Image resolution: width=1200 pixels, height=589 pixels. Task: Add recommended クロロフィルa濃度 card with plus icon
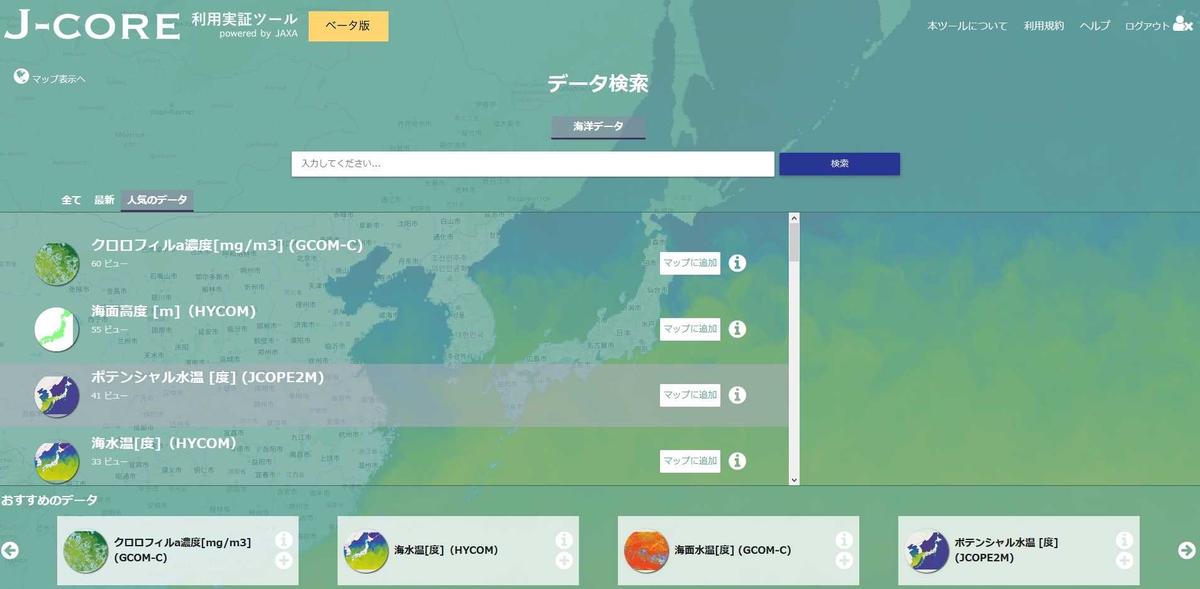coord(284,560)
